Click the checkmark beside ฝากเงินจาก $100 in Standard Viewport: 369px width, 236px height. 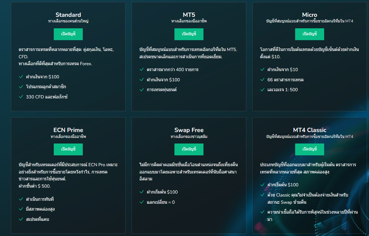pyautogui.click(x=21, y=77)
